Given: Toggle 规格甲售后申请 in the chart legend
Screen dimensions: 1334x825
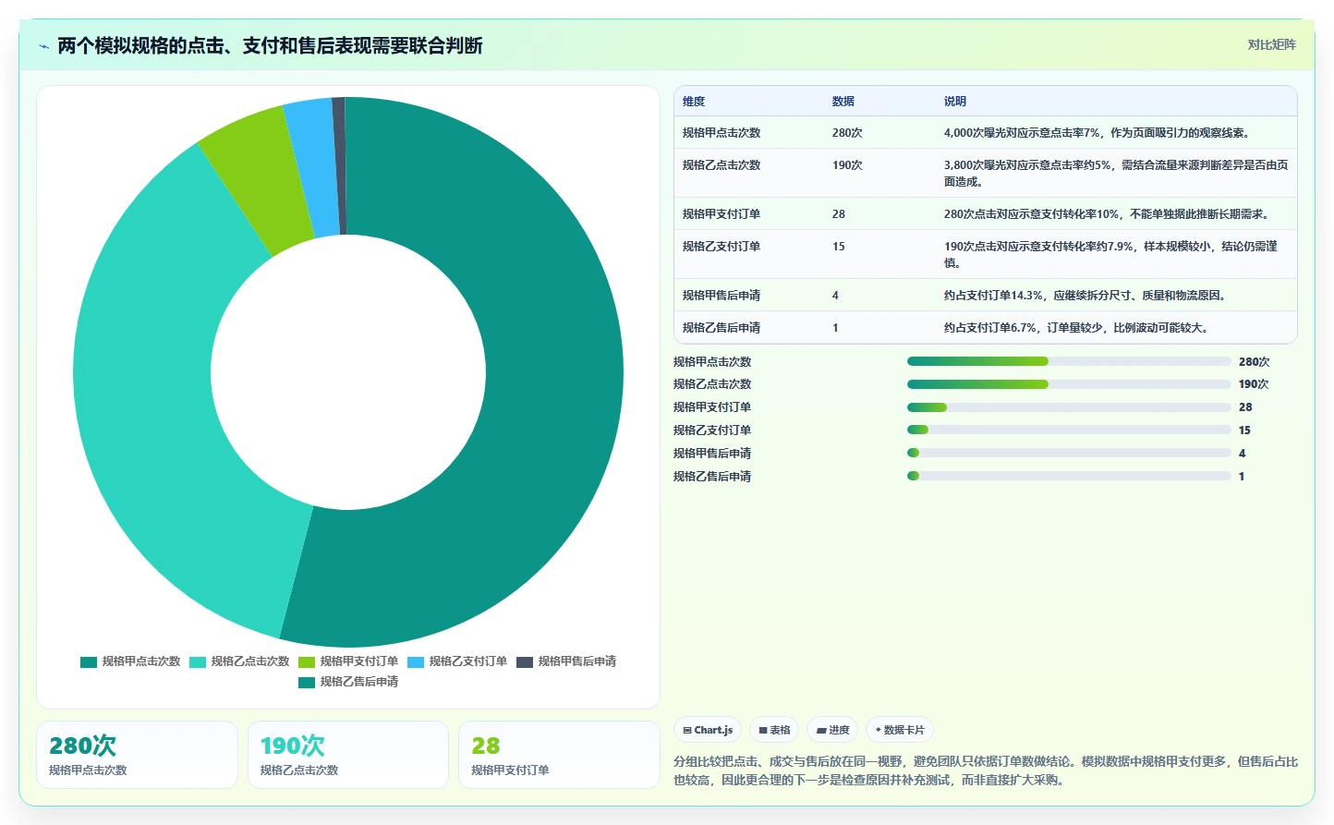Looking at the screenshot, I should 566,661.
